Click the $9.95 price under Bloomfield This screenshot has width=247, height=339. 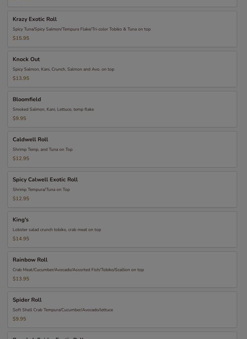(x=19, y=118)
